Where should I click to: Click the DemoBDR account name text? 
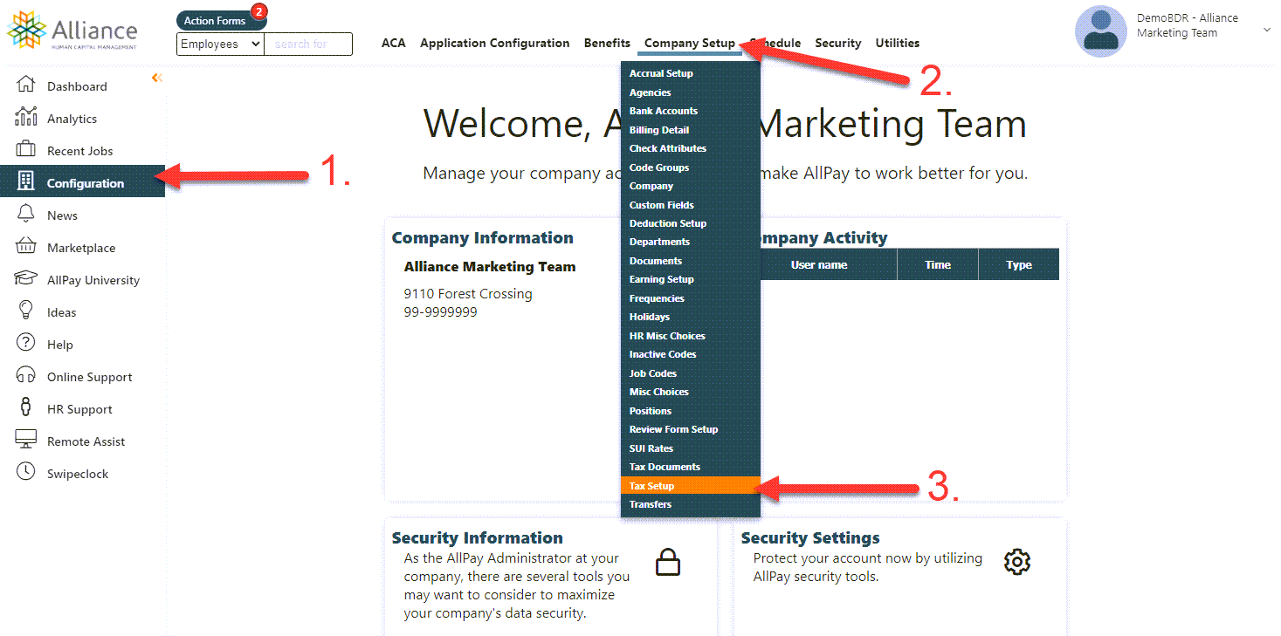pyautogui.click(x=1188, y=25)
